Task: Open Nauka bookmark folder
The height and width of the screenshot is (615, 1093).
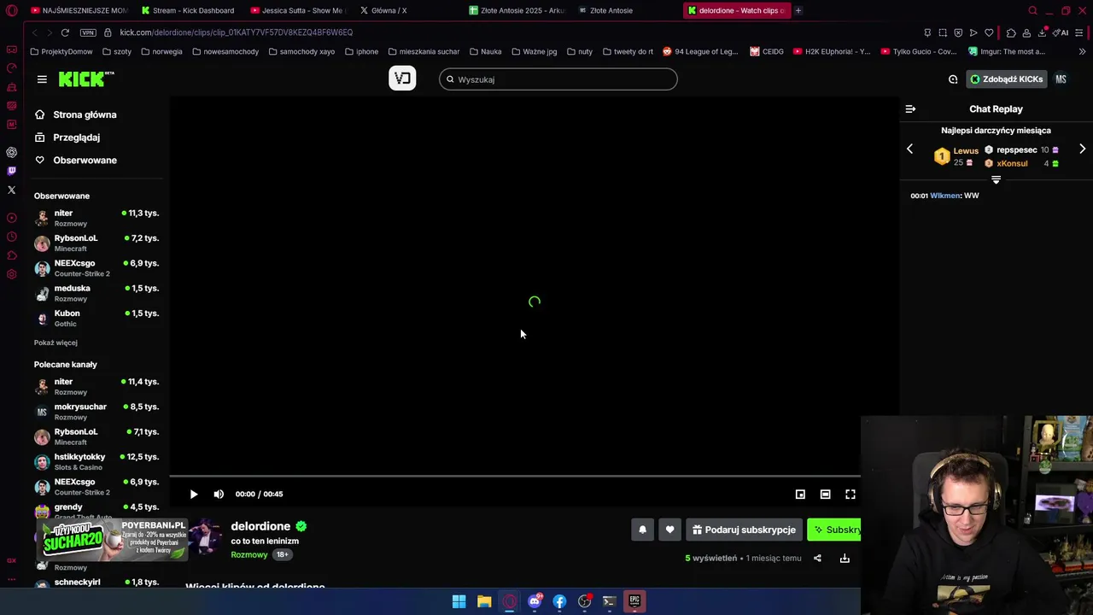Action: 486,51
